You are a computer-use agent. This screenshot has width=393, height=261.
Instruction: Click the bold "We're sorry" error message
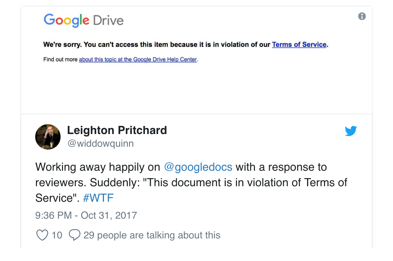(157, 45)
